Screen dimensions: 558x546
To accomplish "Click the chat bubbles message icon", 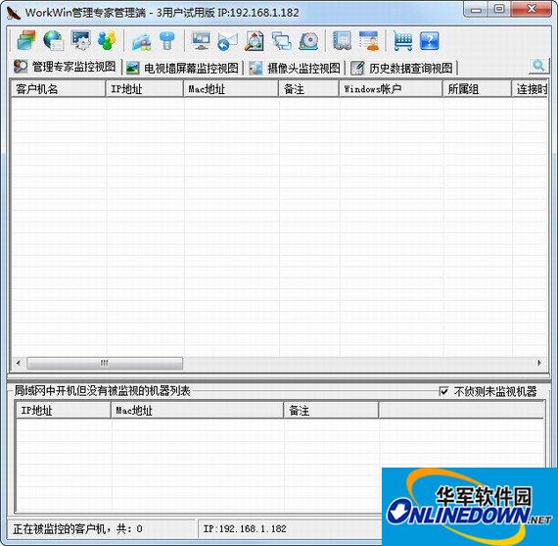I will [282, 41].
